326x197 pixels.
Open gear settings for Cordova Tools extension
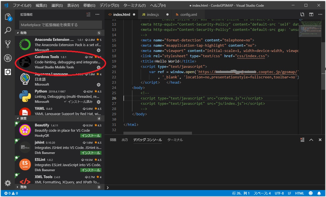tap(98, 68)
